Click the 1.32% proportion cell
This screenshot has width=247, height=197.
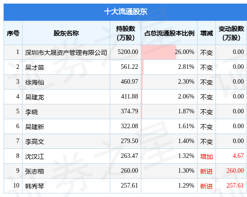(186, 156)
